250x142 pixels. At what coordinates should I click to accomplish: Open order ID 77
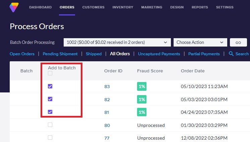pos(107,138)
